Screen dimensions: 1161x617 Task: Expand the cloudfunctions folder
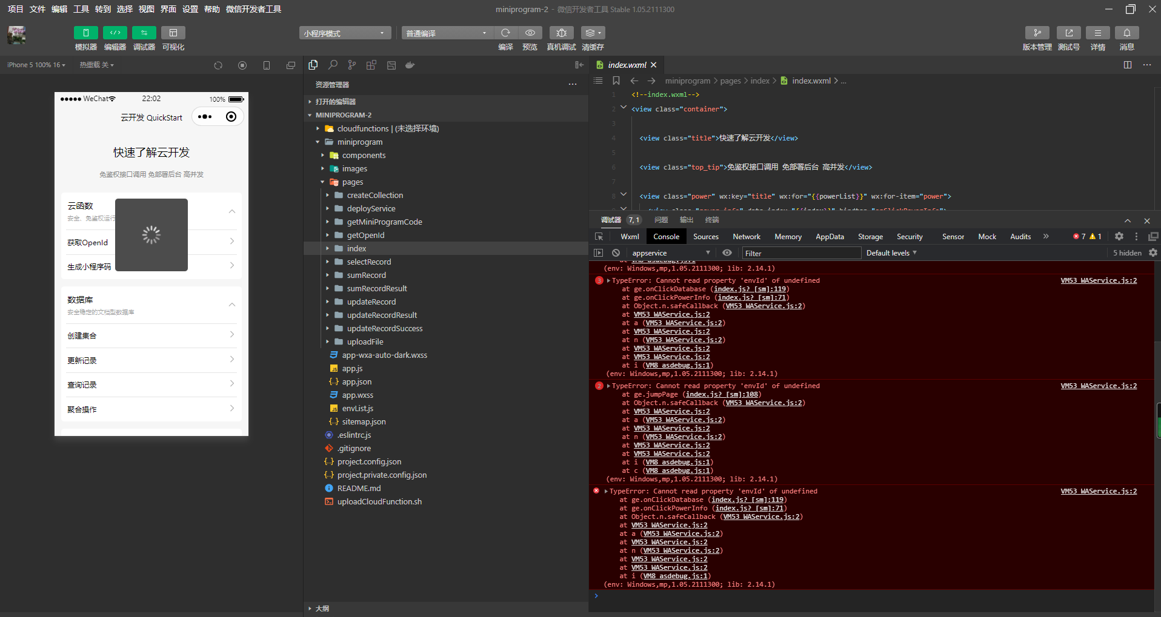pos(318,128)
